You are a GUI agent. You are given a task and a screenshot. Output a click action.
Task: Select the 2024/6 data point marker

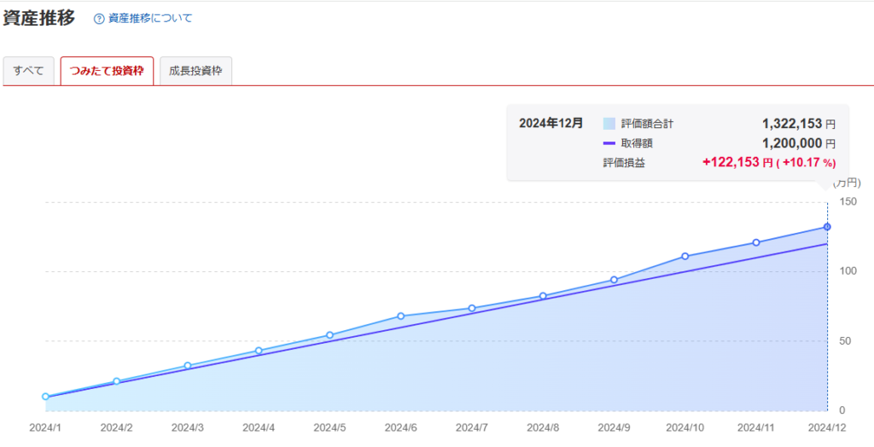click(x=400, y=316)
